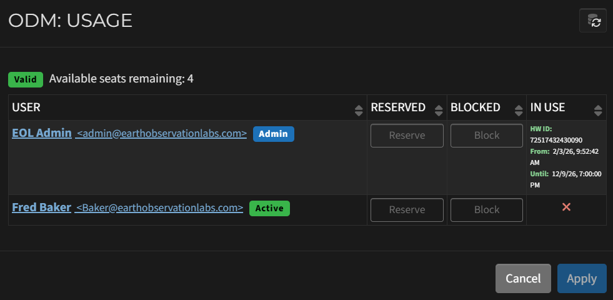613x300 pixels.
Task: Sort the table by USER column arrows
Action: point(359,111)
